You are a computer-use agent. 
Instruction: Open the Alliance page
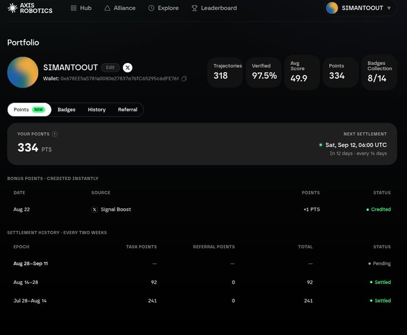point(120,8)
